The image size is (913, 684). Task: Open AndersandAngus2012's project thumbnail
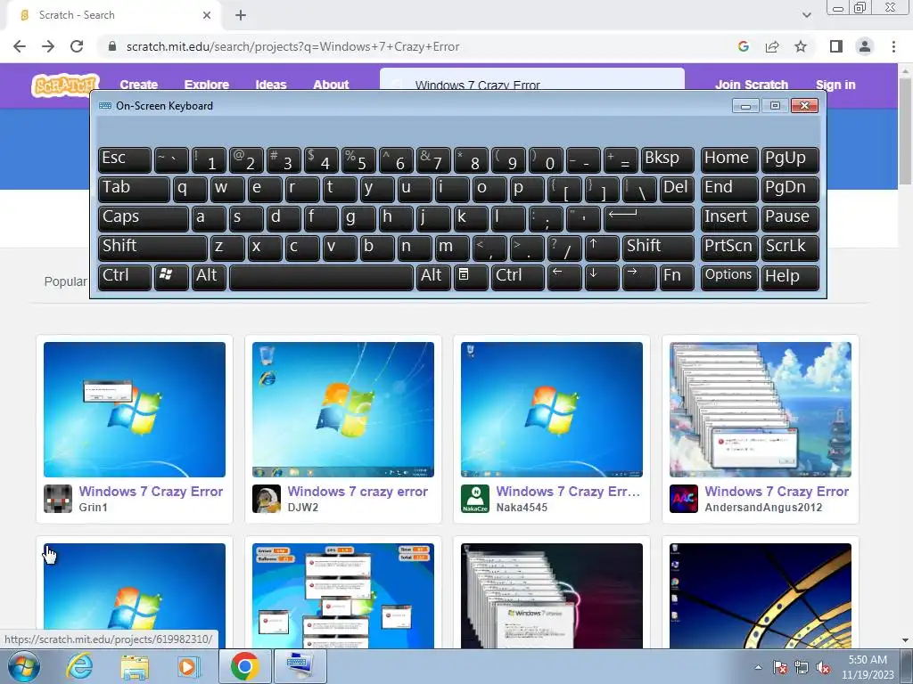pyautogui.click(x=761, y=410)
